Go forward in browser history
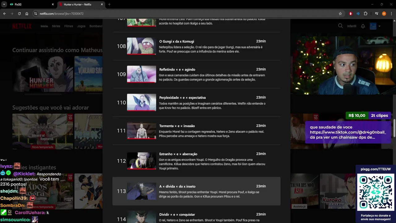 click(12, 14)
